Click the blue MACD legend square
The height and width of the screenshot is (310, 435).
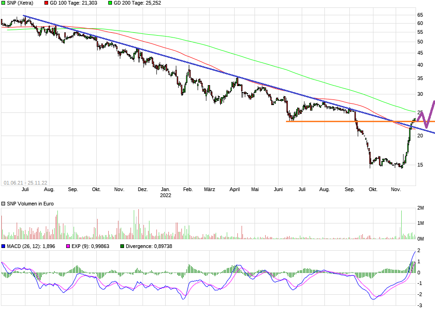pos(3,246)
